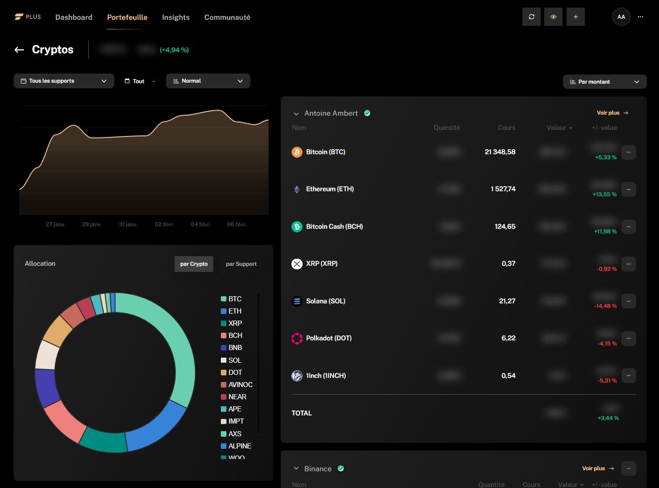Click the BTC color swatch in legend
Viewport: 659px width, 488px height.
223,299
